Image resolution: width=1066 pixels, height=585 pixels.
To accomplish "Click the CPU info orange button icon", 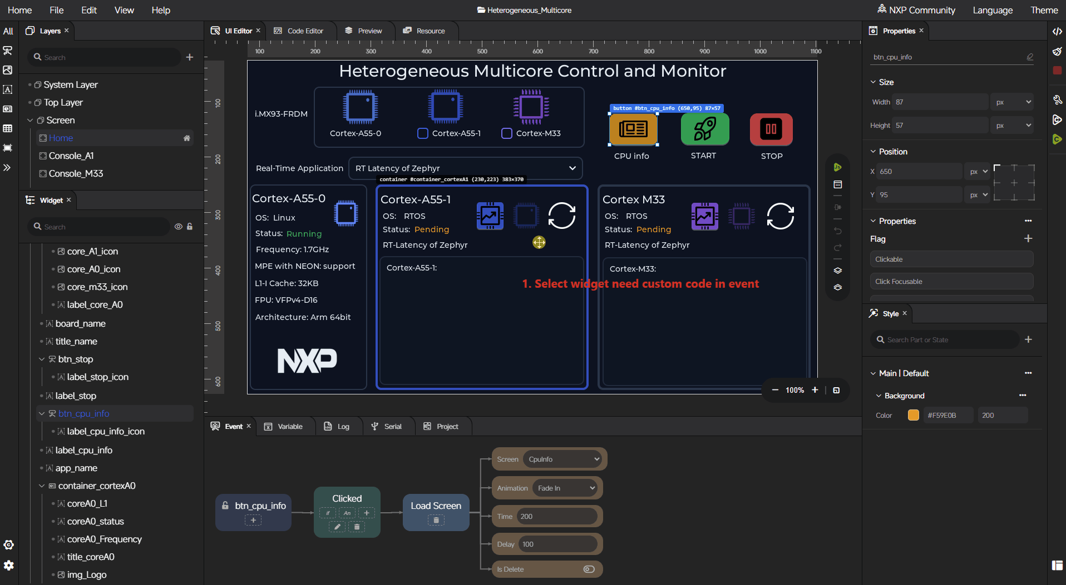I will [x=633, y=129].
